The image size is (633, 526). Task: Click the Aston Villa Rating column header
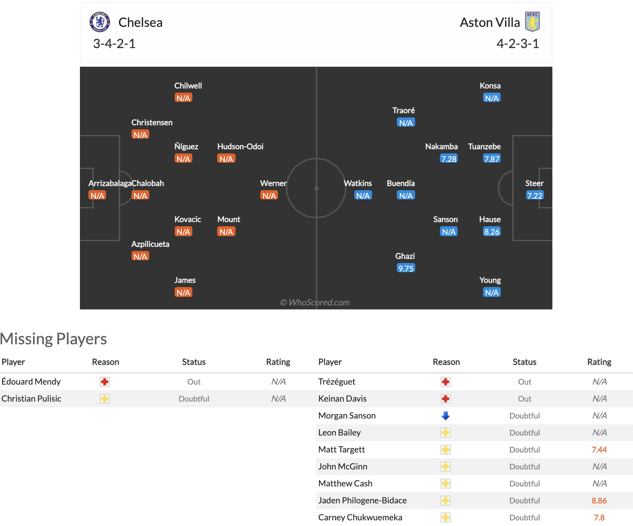[599, 362]
